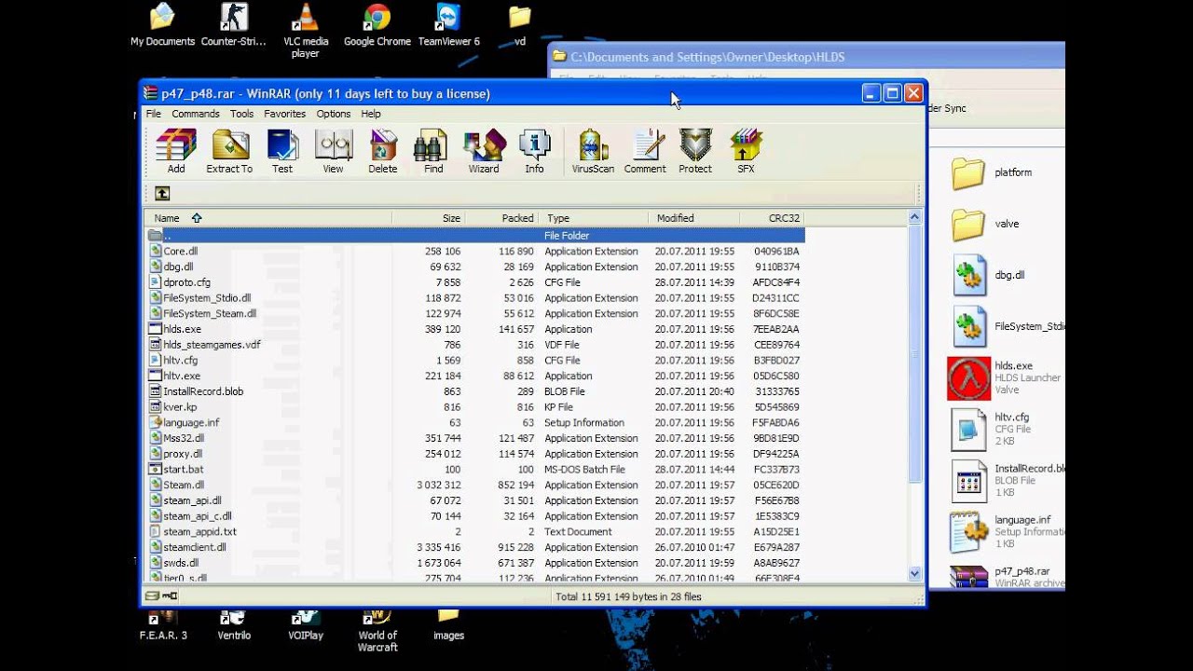This screenshot has width=1193, height=671.
Task: Open the File menu in WinRAR
Action: pyautogui.click(x=154, y=114)
